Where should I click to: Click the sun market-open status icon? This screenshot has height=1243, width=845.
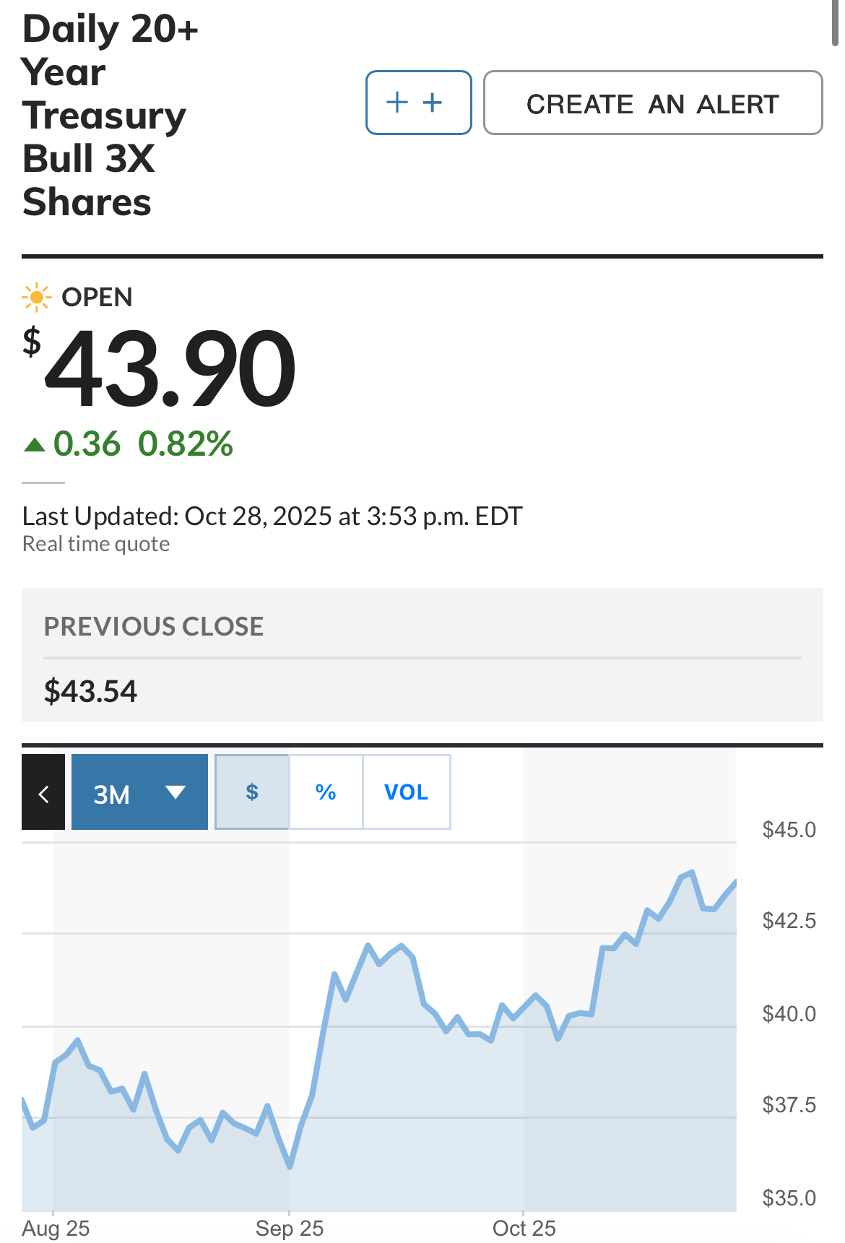[36, 297]
